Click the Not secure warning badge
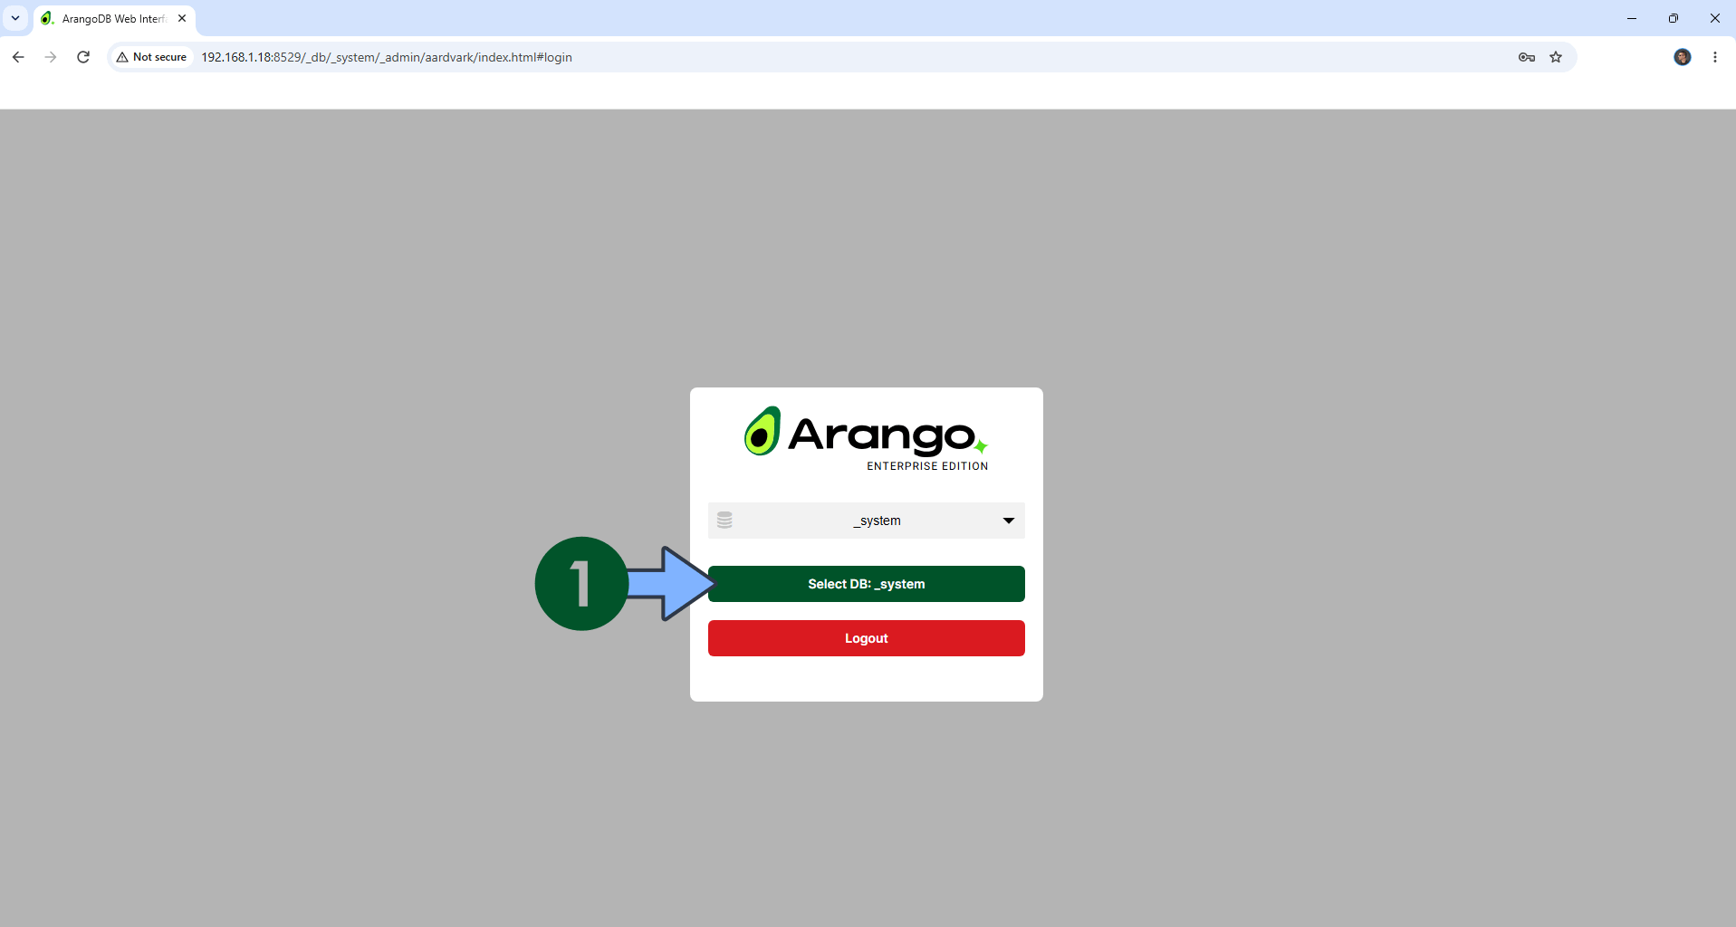Image resolution: width=1736 pixels, height=927 pixels. (x=151, y=57)
